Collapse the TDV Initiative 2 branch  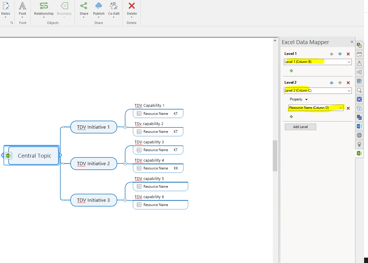(125, 164)
